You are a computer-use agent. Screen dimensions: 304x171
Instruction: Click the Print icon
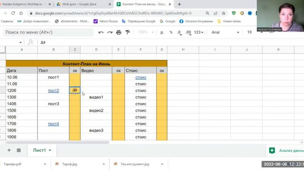click(119, 32)
